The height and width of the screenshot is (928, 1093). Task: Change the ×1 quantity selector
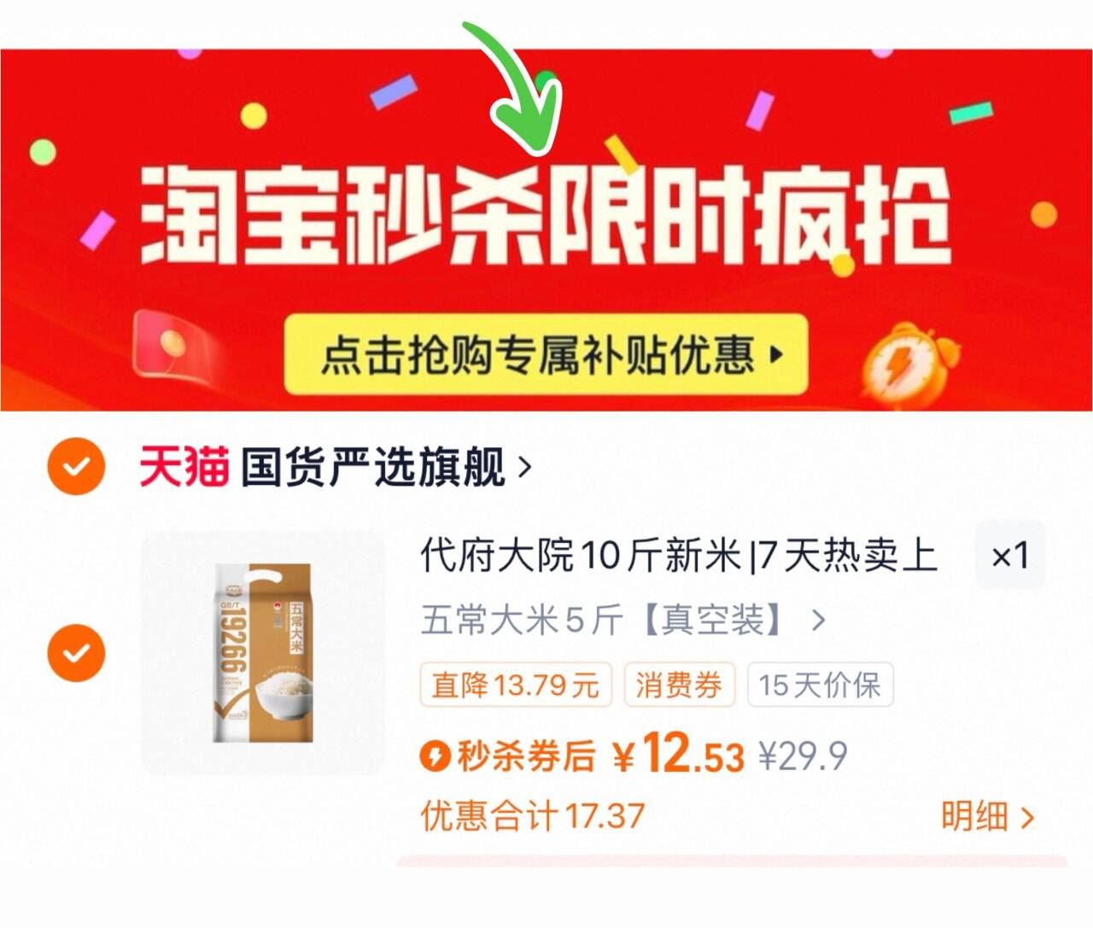(1010, 556)
